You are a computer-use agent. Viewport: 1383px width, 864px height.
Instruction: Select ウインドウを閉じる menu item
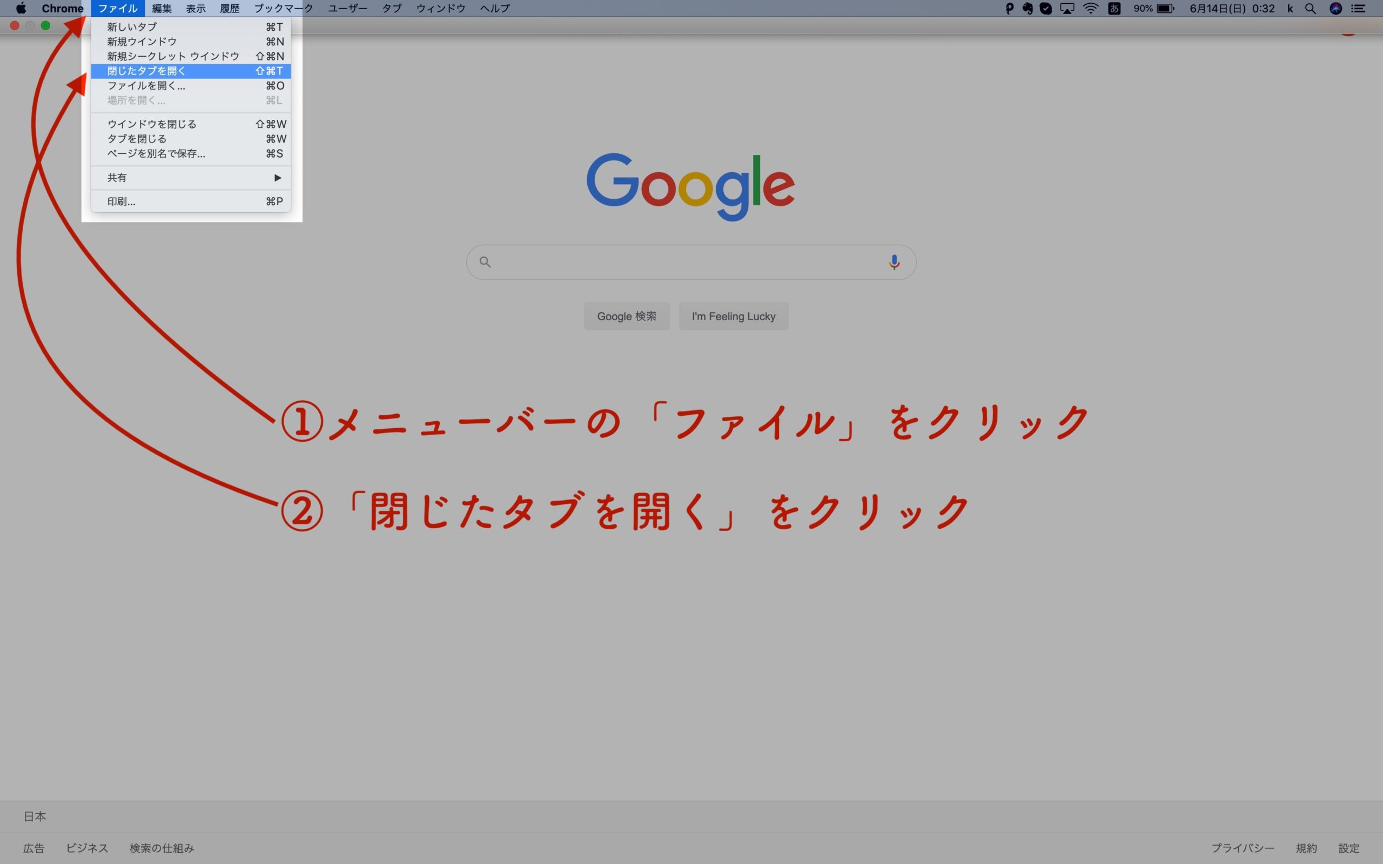[x=191, y=124]
